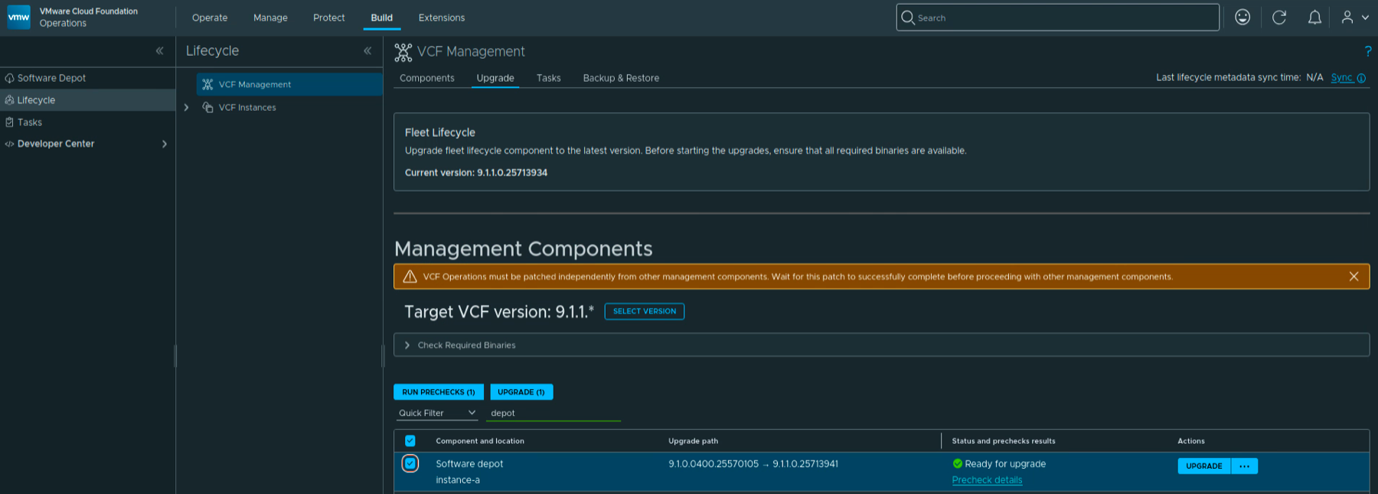The image size is (1378, 494).
Task: Expand the VCF Instances tree node
Action: pyautogui.click(x=186, y=107)
